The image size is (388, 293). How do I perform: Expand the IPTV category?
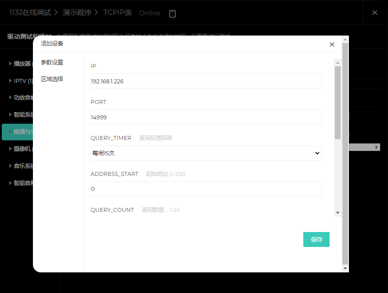[x=11, y=81]
